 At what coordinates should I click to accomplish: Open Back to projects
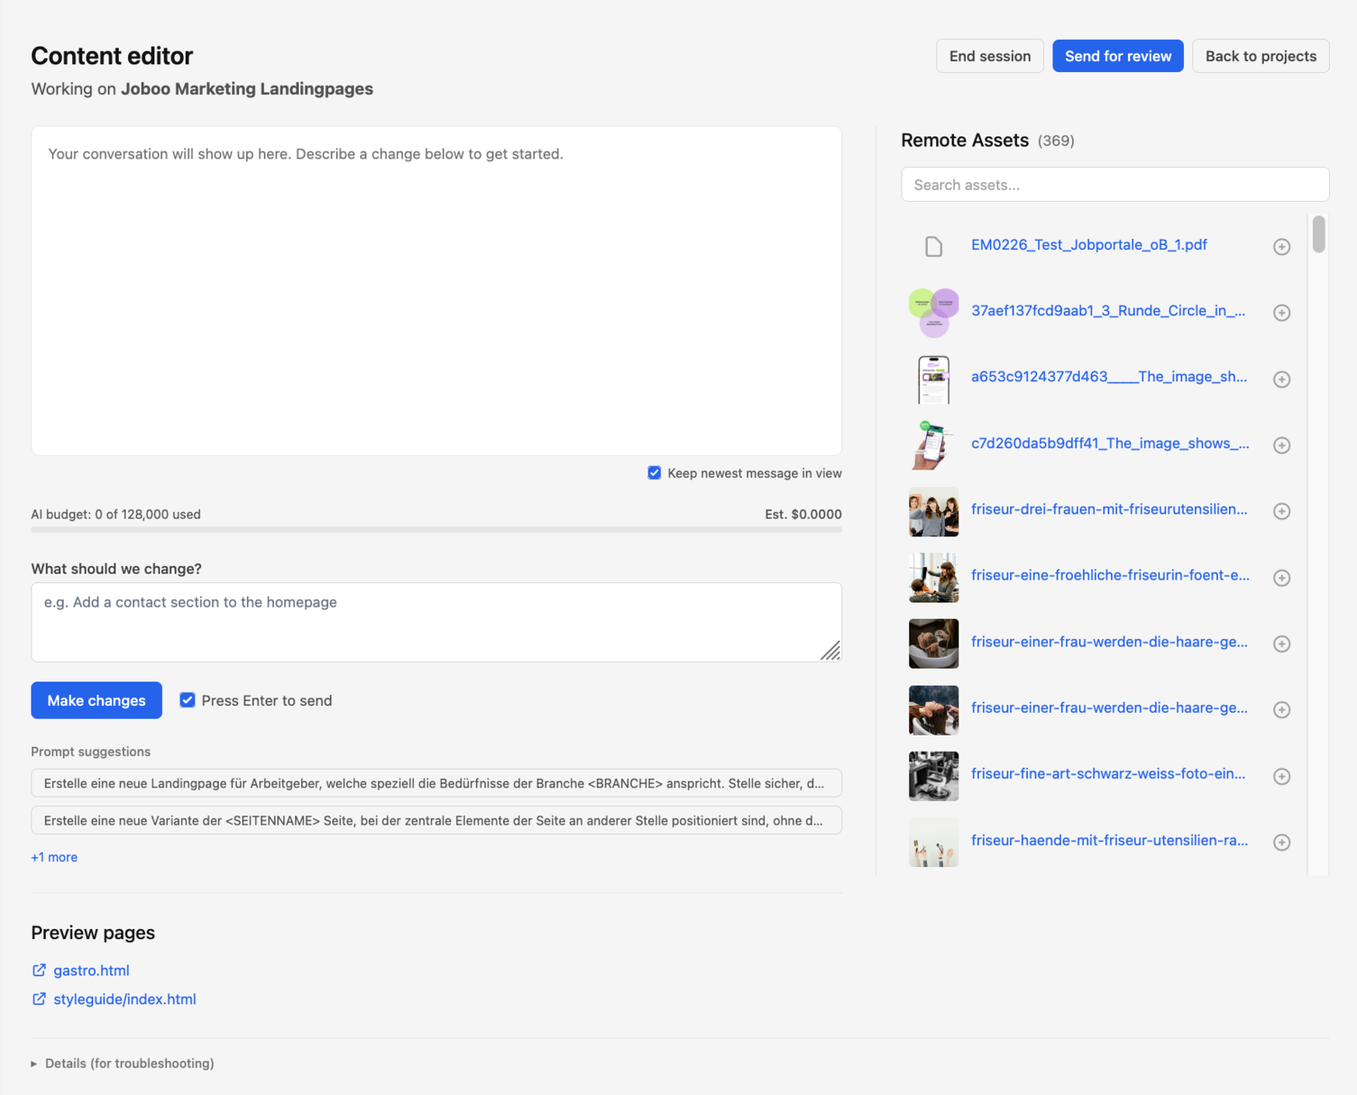tap(1260, 55)
